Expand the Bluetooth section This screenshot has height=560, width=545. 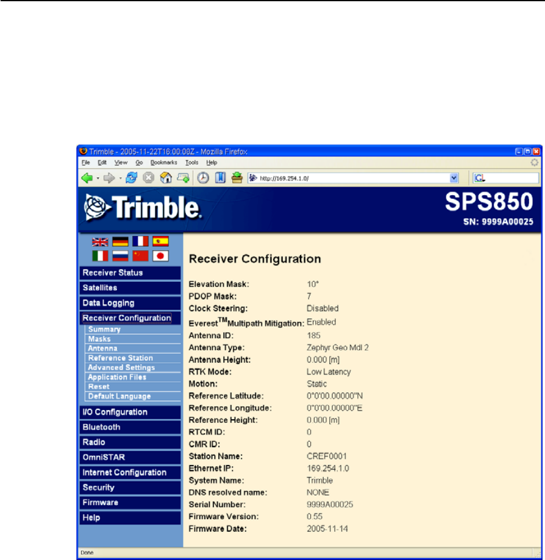[130, 427]
